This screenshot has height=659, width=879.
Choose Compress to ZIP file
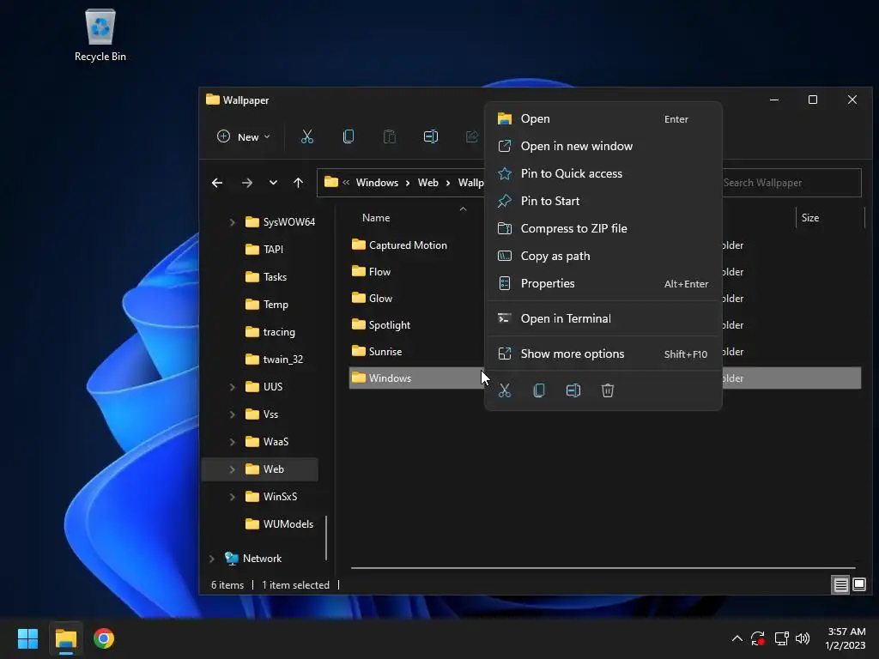tap(603, 228)
